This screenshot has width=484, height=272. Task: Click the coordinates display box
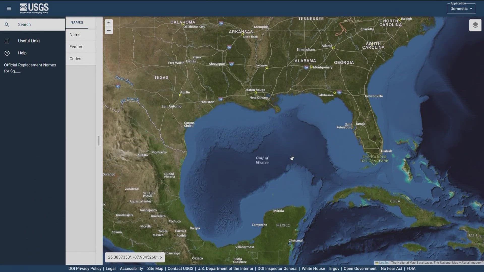point(135,257)
